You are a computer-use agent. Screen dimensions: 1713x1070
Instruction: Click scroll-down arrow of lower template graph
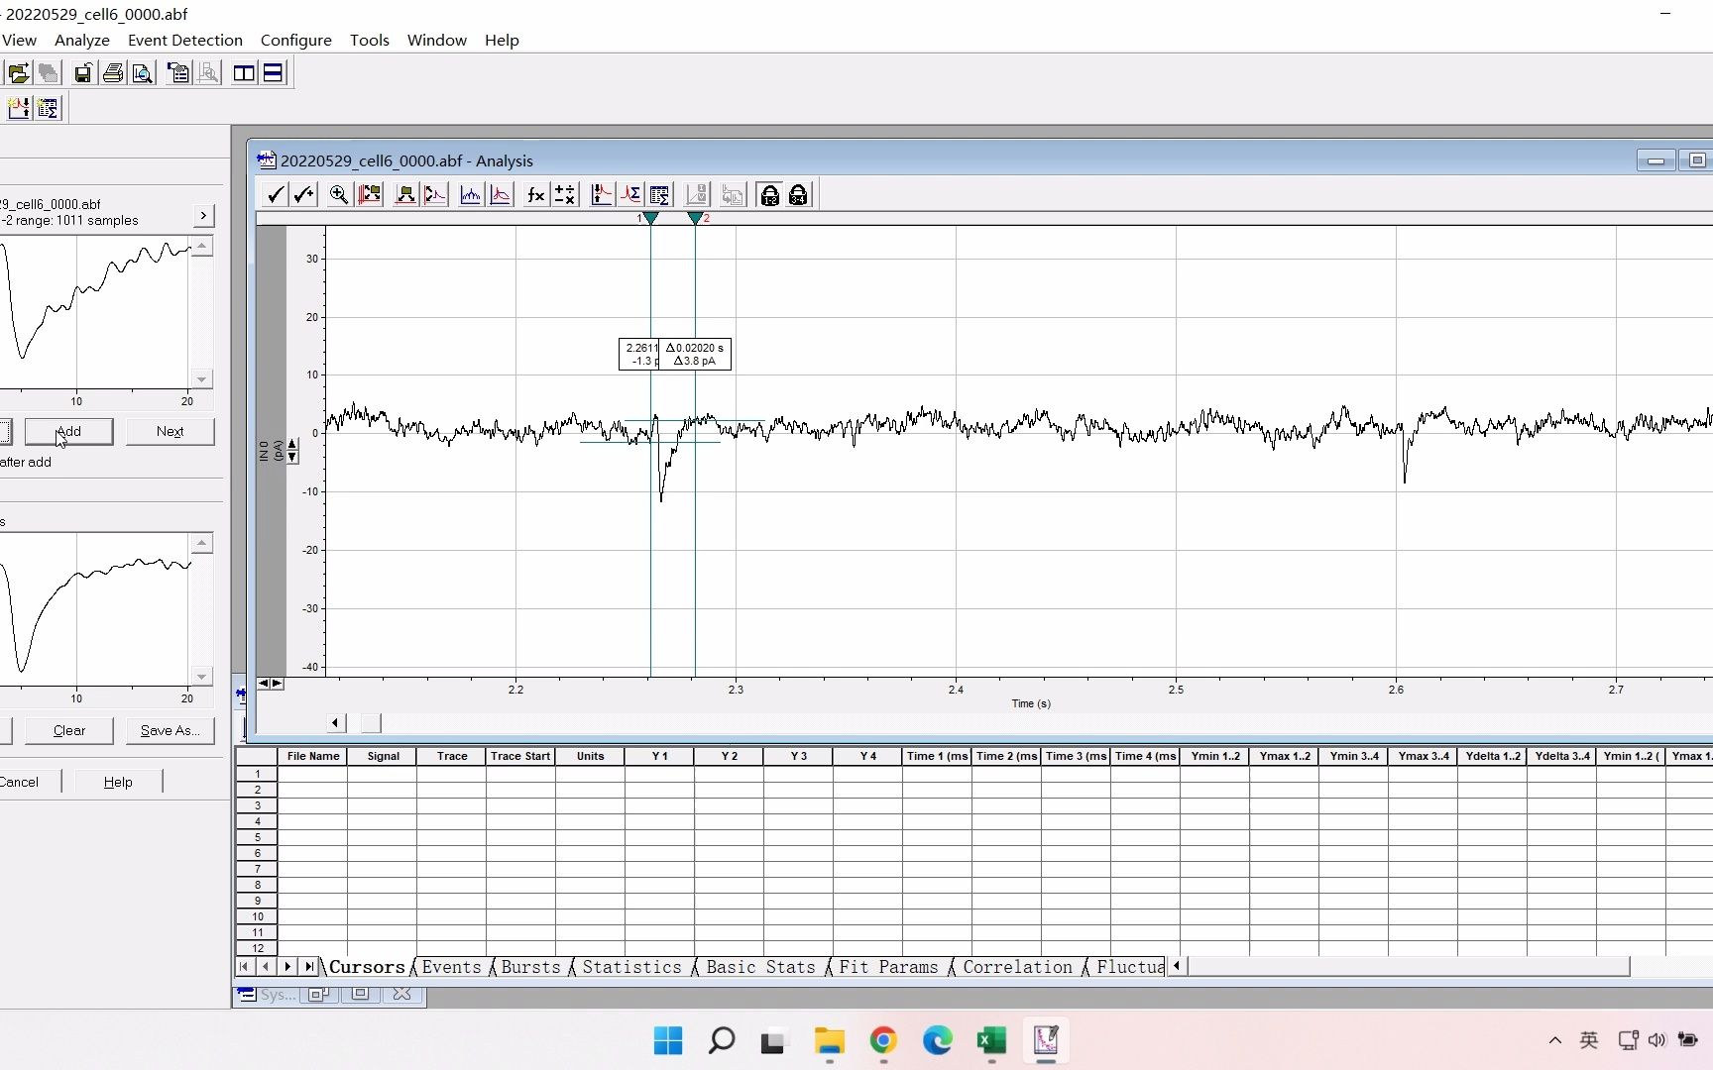coord(202,677)
